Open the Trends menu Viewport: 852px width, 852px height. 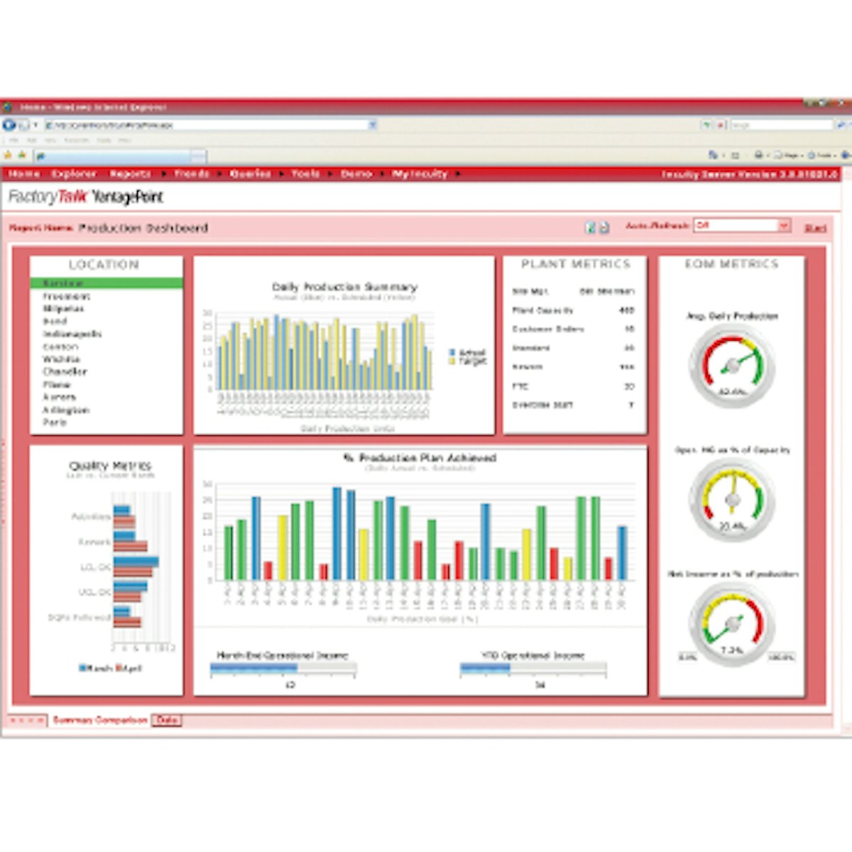tap(190, 173)
